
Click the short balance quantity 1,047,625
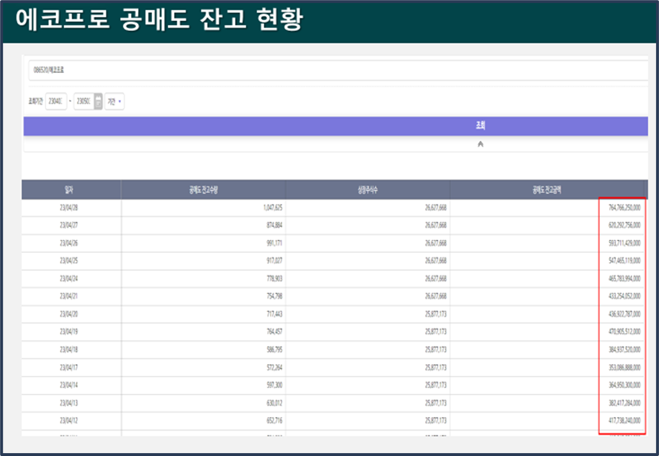[273, 208]
